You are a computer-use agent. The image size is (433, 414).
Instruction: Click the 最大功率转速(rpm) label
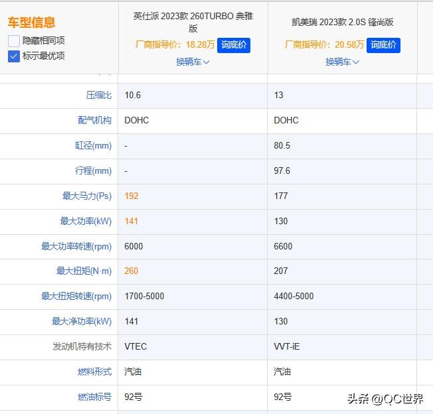pyautogui.click(x=76, y=246)
